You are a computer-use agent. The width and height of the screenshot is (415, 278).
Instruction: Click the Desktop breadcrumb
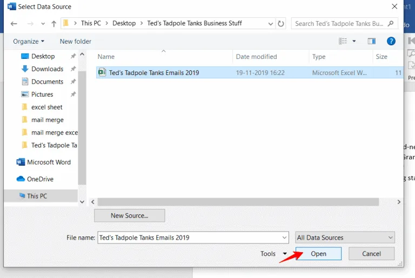click(124, 23)
